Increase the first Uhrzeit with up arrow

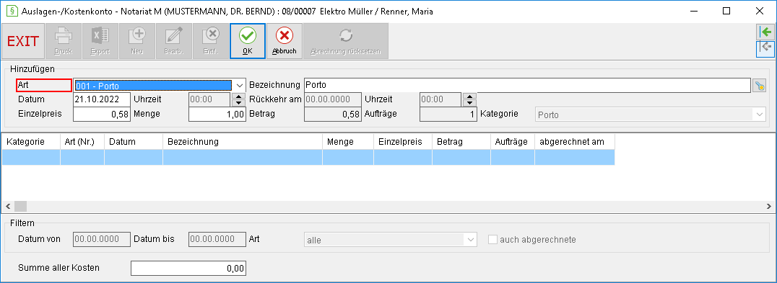tap(239, 96)
